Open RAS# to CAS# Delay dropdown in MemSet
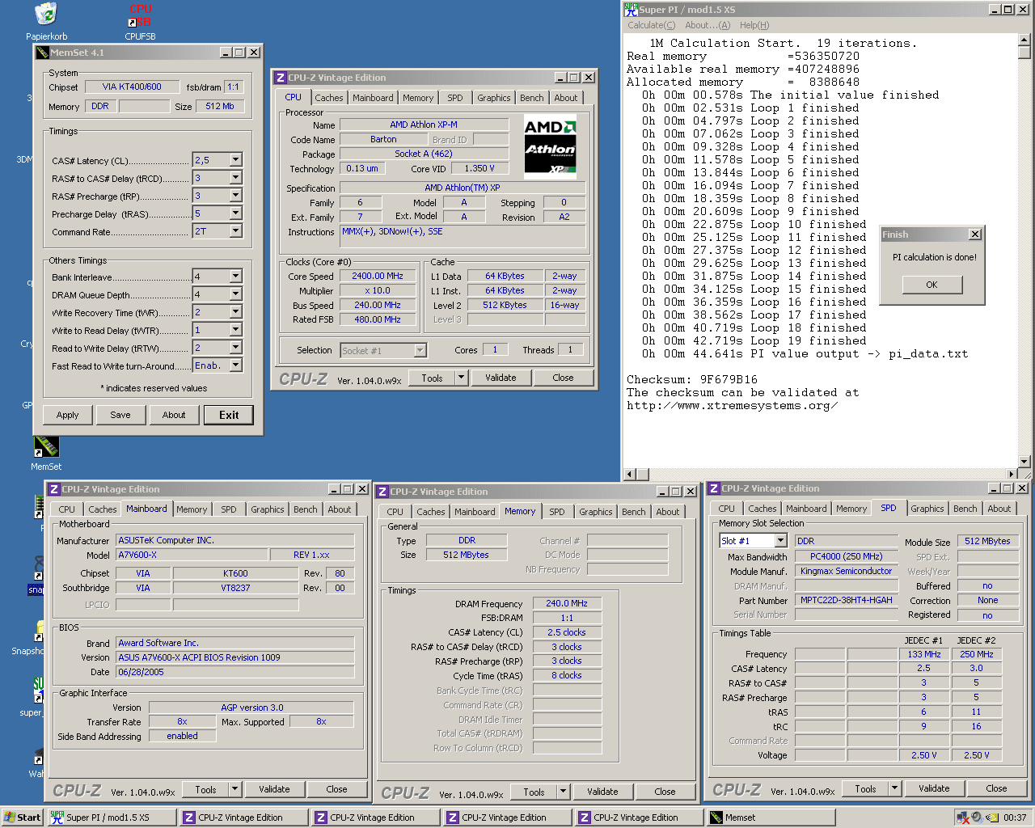The height and width of the screenshot is (828, 1035). (x=235, y=178)
